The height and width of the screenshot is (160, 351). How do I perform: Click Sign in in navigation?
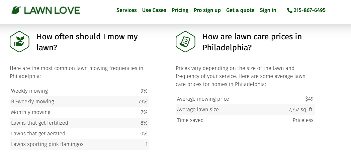(268, 10)
